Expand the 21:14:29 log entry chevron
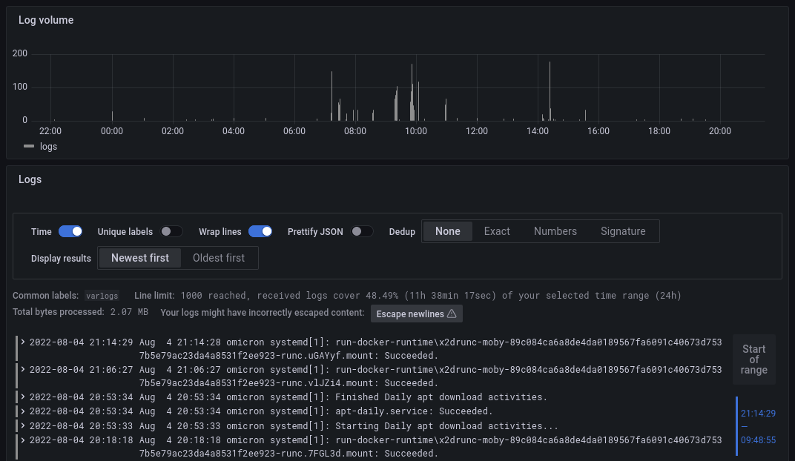The width and height of the screenshot is (795, 461). [x=23, y=342]
